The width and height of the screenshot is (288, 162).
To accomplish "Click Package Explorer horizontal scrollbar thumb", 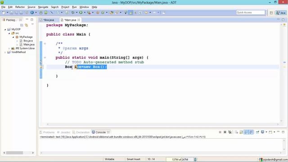I will pos(14,153).
